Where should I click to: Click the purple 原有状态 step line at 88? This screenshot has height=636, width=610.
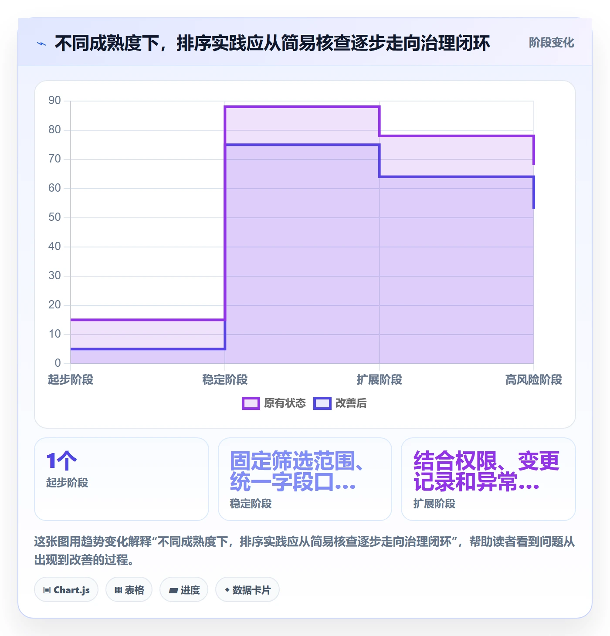(x=302, y=107)
